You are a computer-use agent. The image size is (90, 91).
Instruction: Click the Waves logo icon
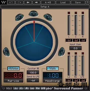coord(3,2)
